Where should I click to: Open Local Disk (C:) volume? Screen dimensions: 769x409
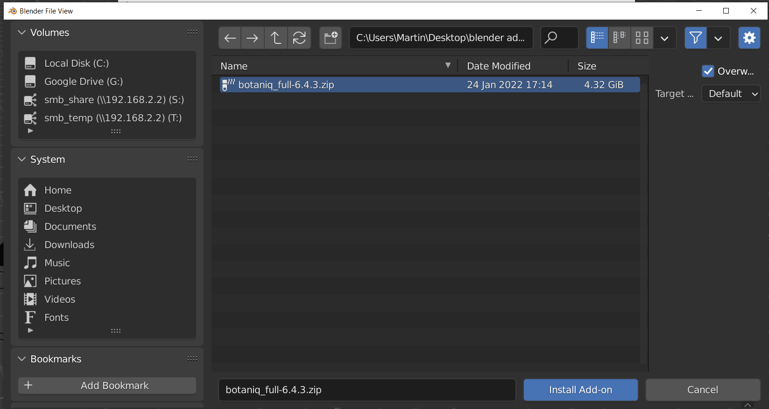coord(107,63)
